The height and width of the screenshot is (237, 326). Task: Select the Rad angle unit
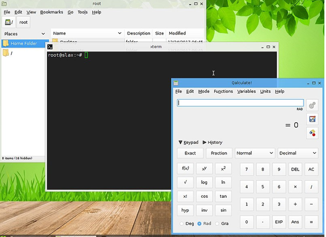click(x=204, y=224)
